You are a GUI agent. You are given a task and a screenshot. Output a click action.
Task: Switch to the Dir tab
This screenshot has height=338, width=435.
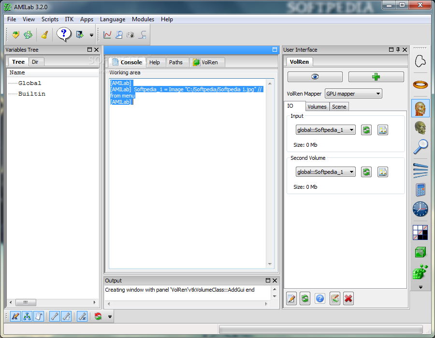(35, 62)
